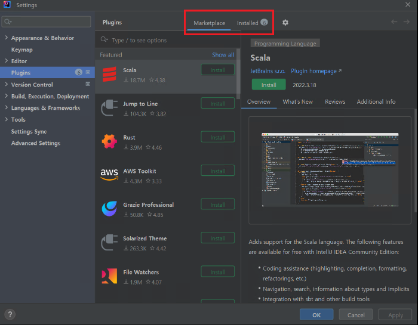Click the Apply button
The height and width of the screenshot is (325, 418).
395,315
